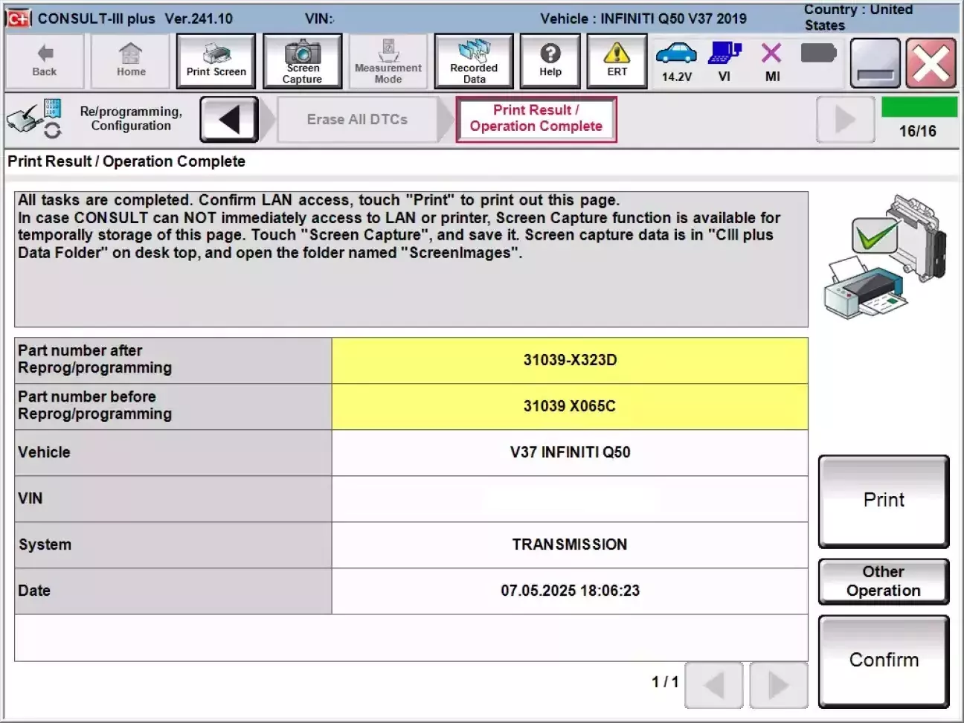Click the Print Screen printer icon
The width and height of the screenshot is (964, 723).
[216, 61]
